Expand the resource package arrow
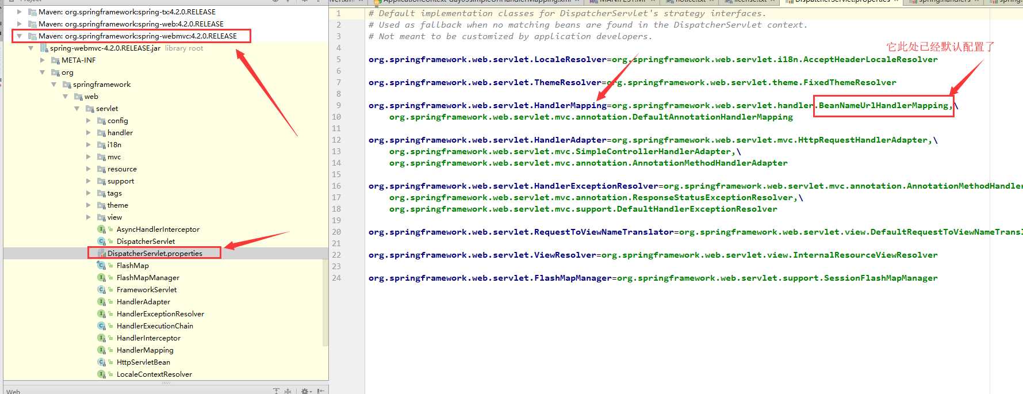The image size is (1023, 394). (89, 169)
